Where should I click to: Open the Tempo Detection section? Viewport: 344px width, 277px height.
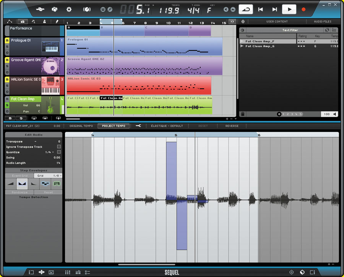pos(34,197)
